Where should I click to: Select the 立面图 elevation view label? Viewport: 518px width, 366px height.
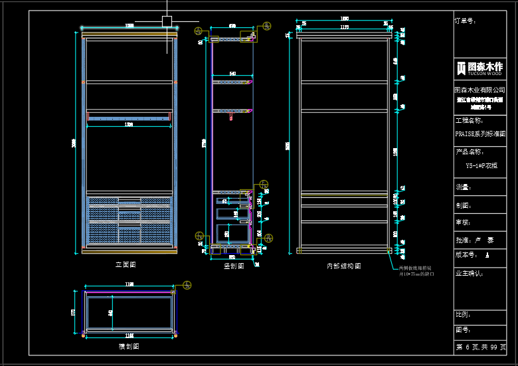coord(126,264)
